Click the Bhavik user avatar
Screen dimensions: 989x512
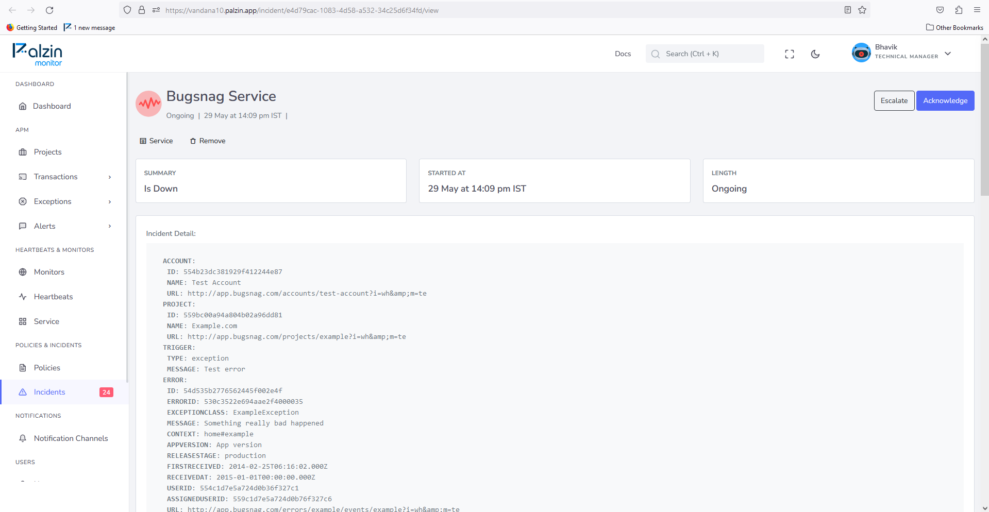click(x=861, y=53)
